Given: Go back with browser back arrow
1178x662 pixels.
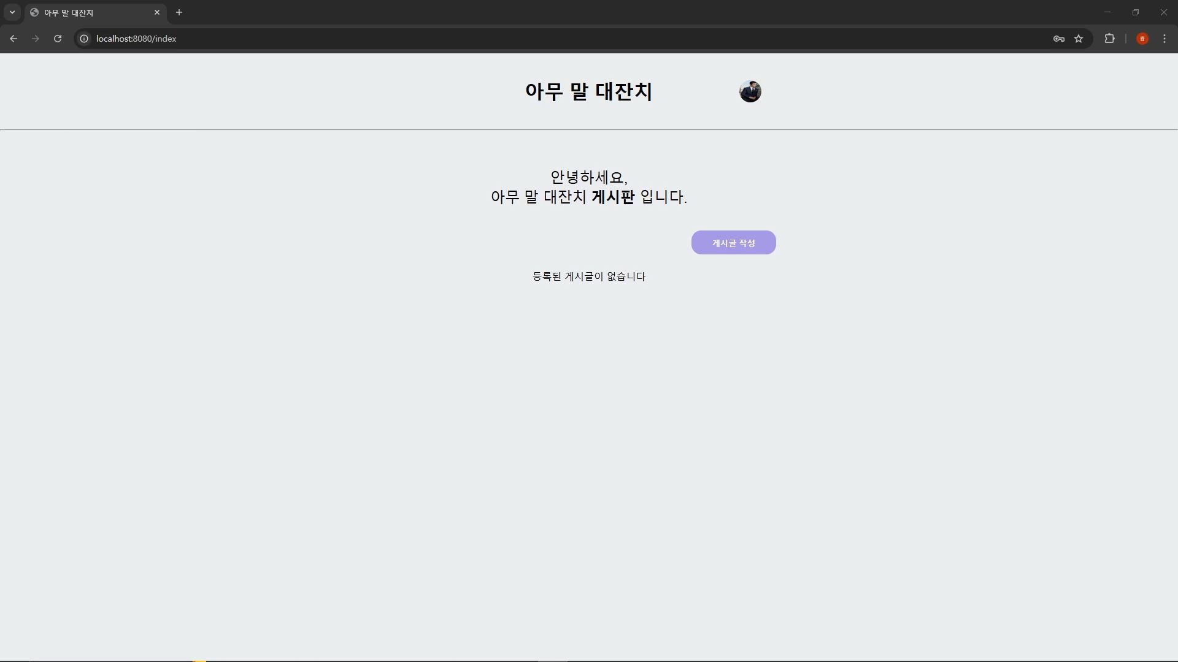Looking at the screenshot, I should click(13, 39).
